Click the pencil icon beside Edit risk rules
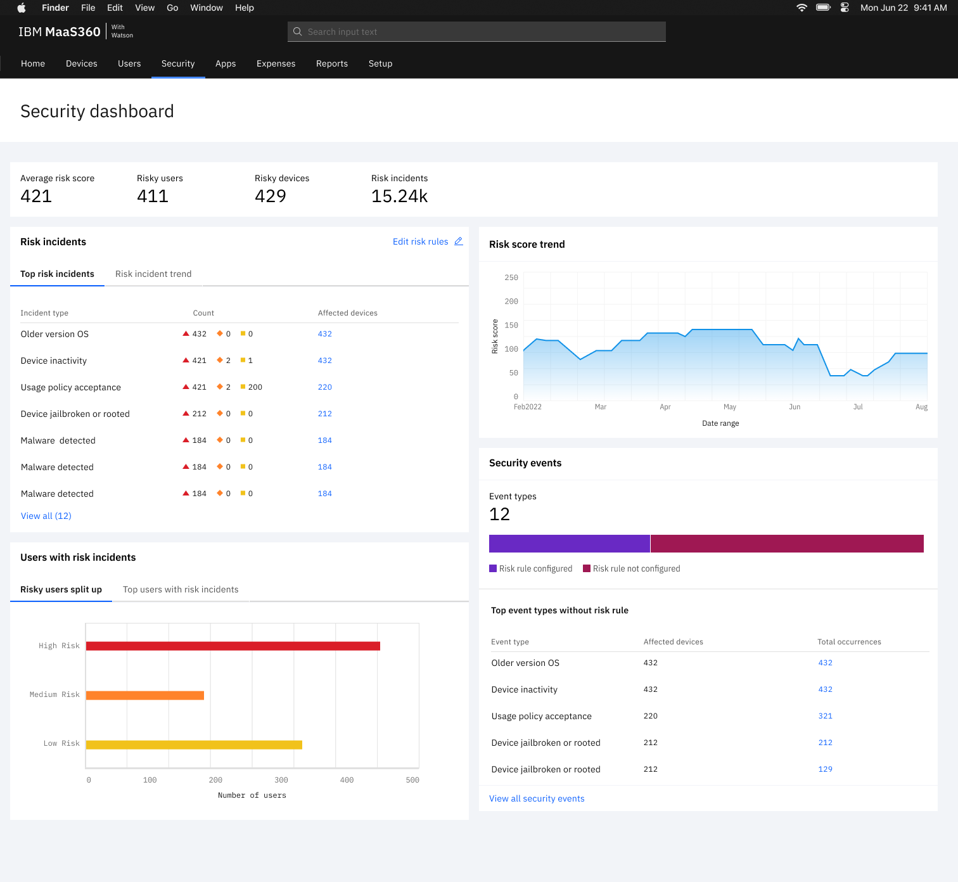Screen dimensions: 958x882 point(459,241)
